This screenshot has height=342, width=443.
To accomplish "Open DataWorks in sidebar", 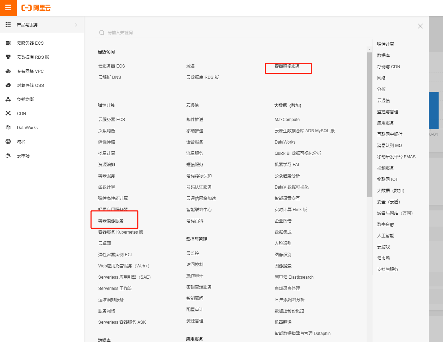I will coord(27,127).
